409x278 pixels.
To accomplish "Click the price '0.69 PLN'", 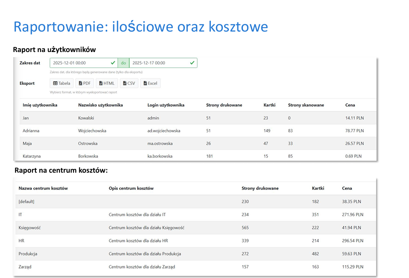I will click(x=353, y=156).
